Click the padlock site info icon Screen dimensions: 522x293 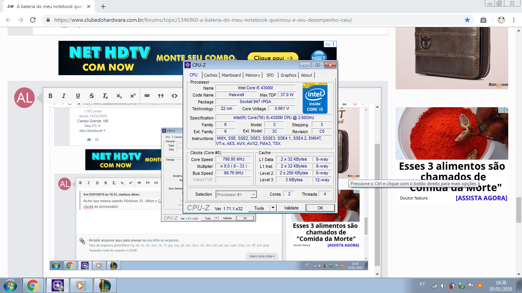click(x=48, y=20)
